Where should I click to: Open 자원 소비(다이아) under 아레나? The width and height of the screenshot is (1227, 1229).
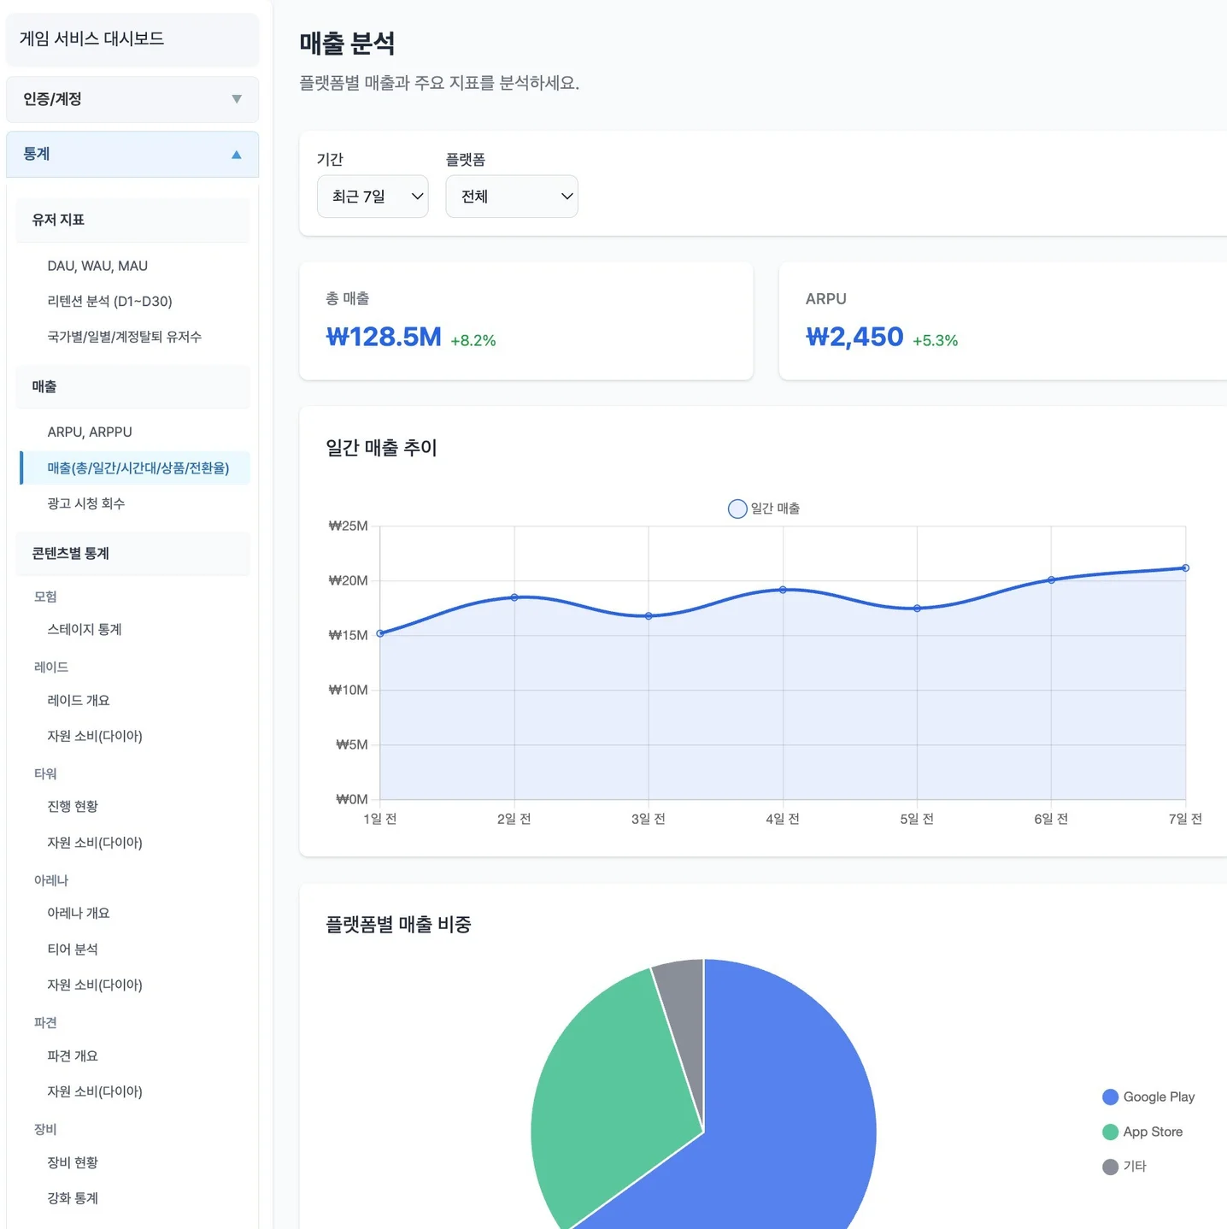pyautogui.click(x=95, y=985)
